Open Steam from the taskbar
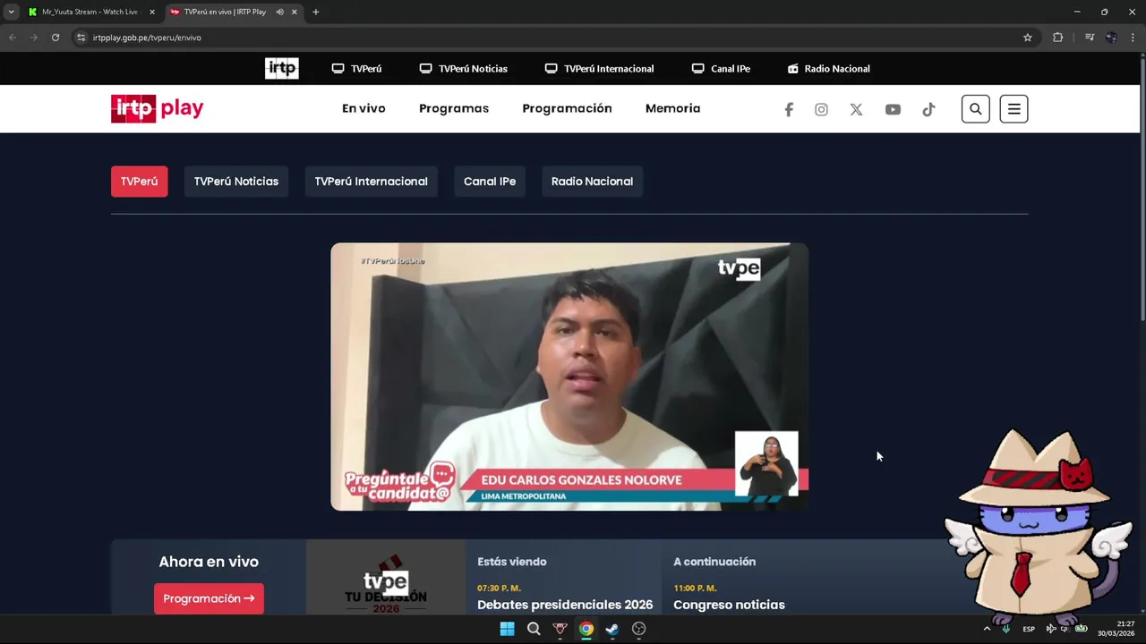The height and width of the screenshot is (644, 1146). click(612, 629)
